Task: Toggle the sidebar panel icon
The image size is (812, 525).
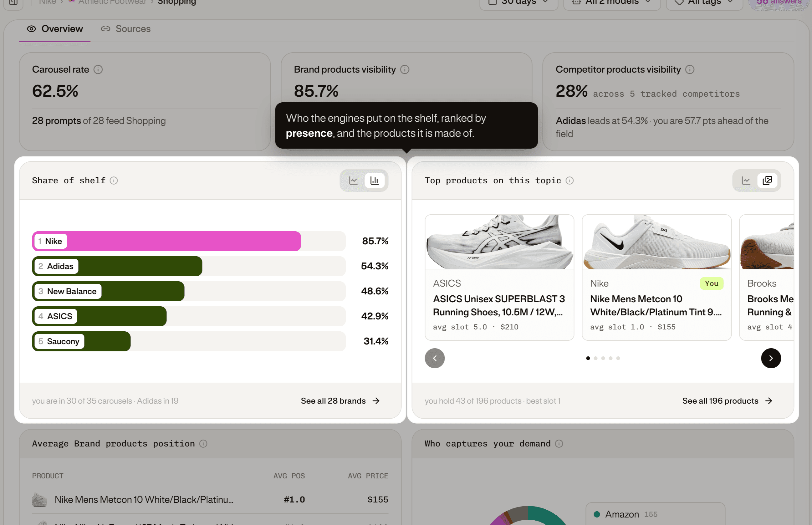Action: (x=13, y=3)
